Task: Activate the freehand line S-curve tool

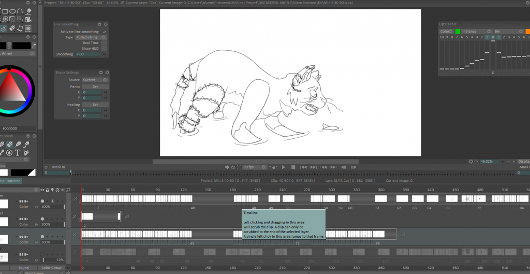Action: point(4,28)
